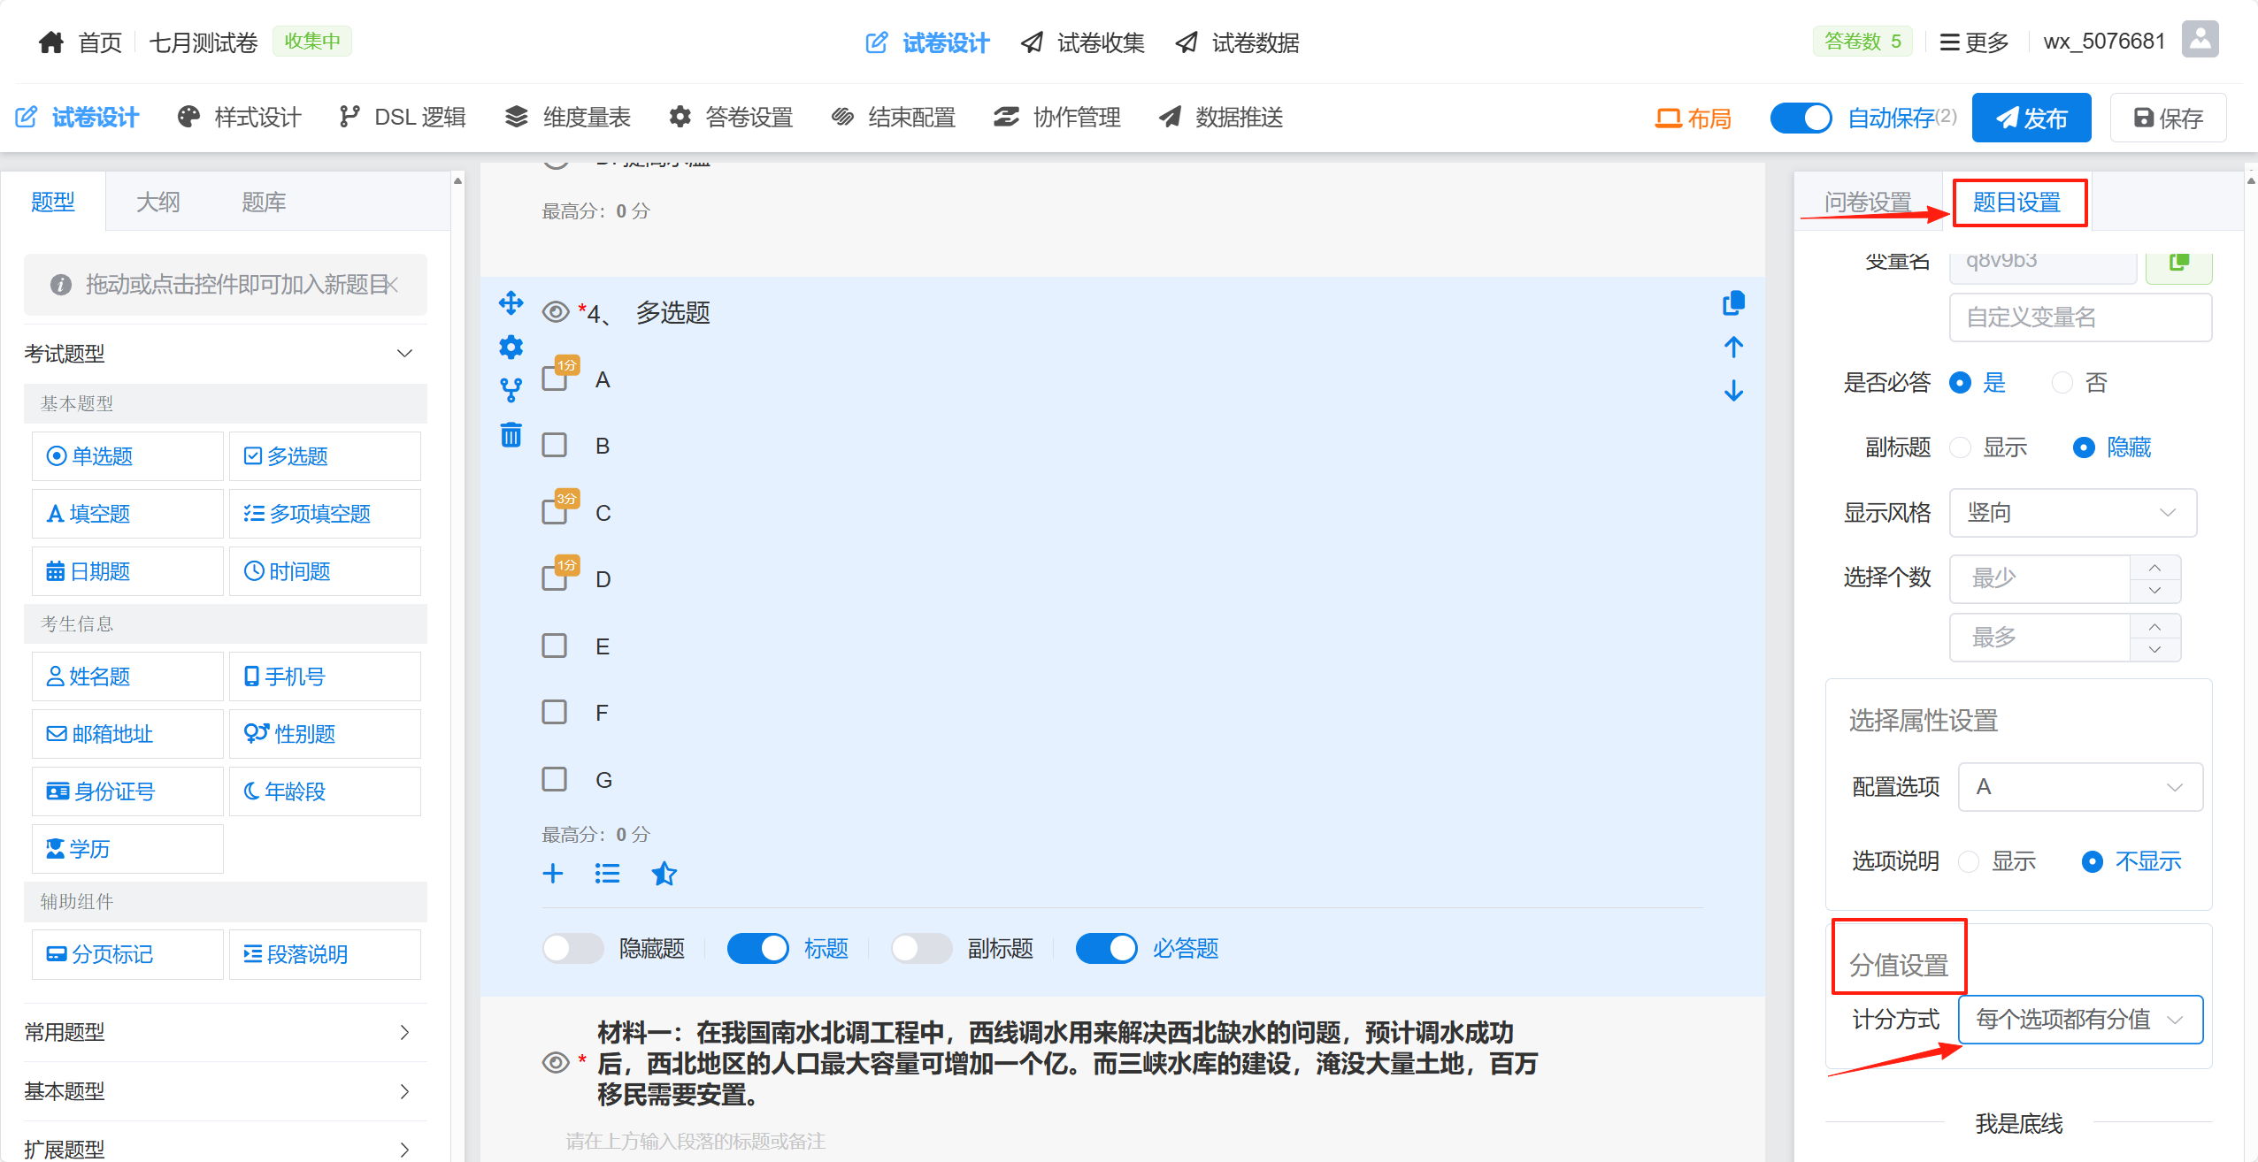The height and width of the screenshot is (1162, 2258).
Task: Click the 发布 button
Action: [2031, 118]
